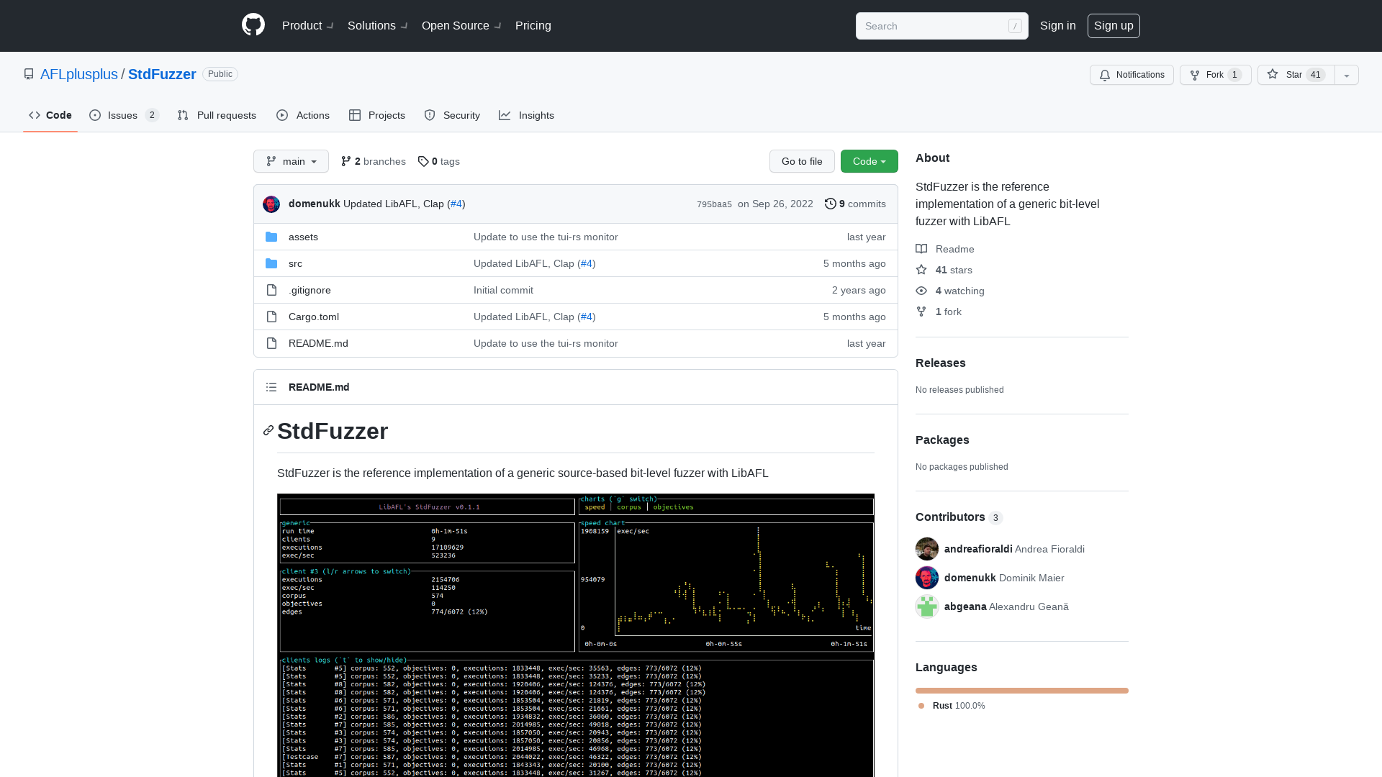Click abgeana contributor avatar
1382x777 pixels.
coord(927,606)
